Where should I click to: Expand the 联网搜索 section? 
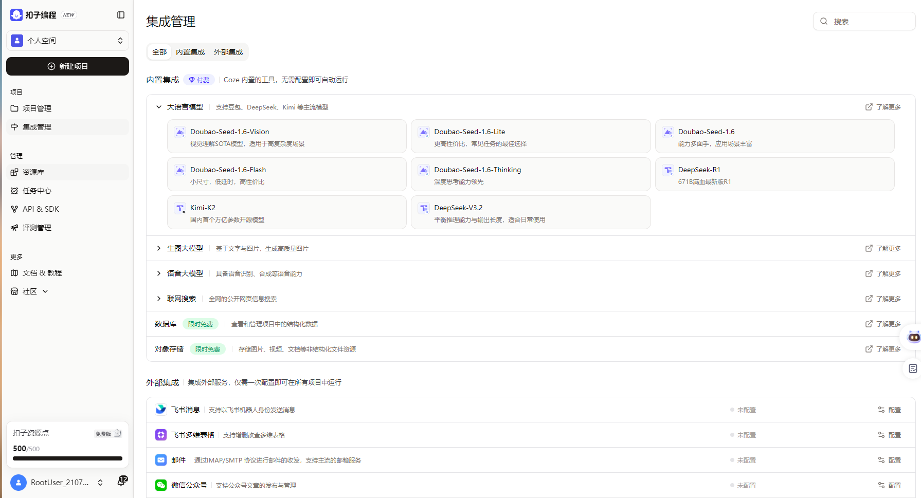[159, 299]
